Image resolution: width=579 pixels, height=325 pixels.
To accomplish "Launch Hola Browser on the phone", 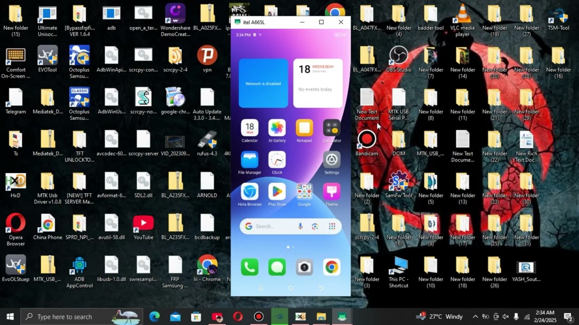I will click(250, 192).
